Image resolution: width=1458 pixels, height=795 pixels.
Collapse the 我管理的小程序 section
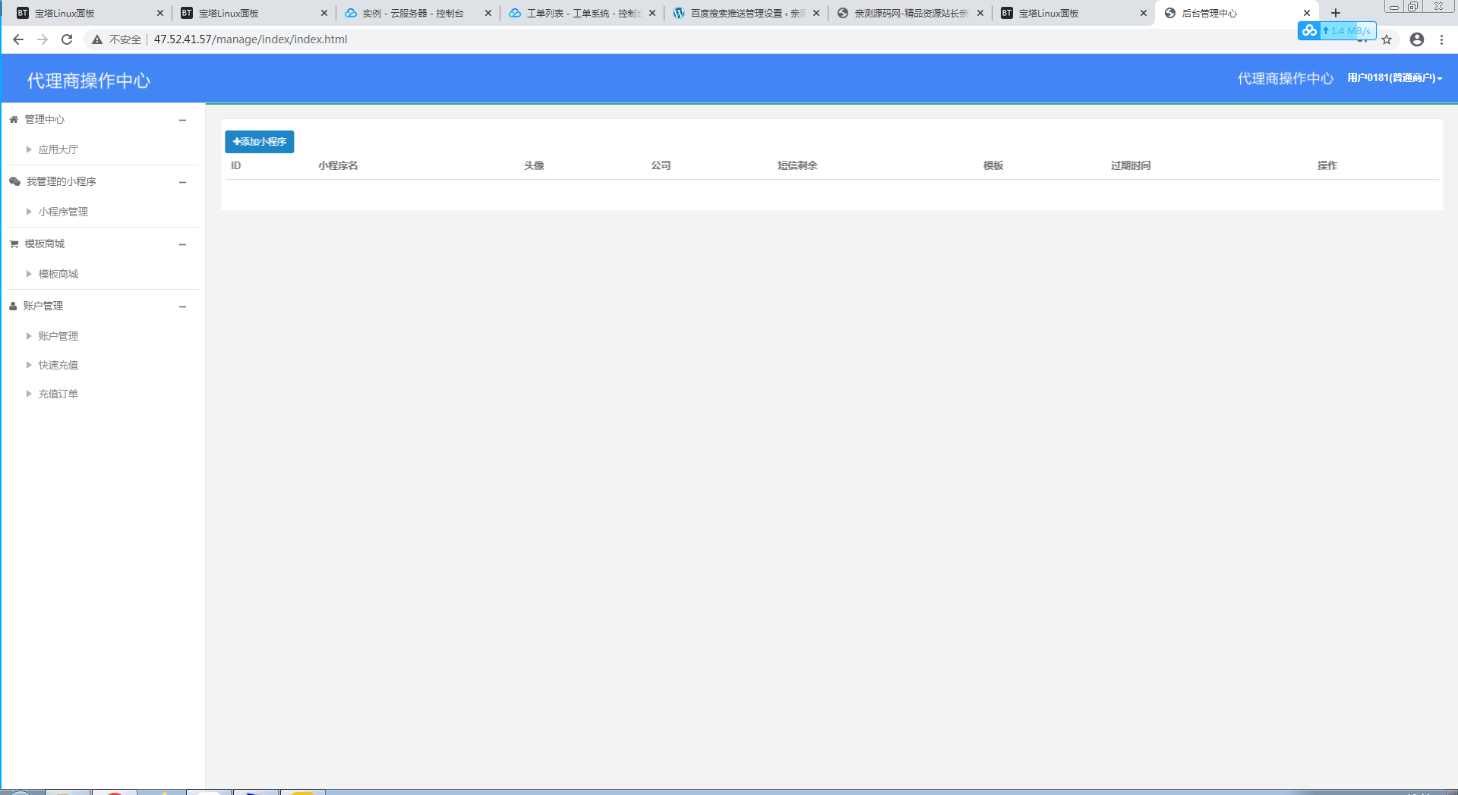click(182, 182)
